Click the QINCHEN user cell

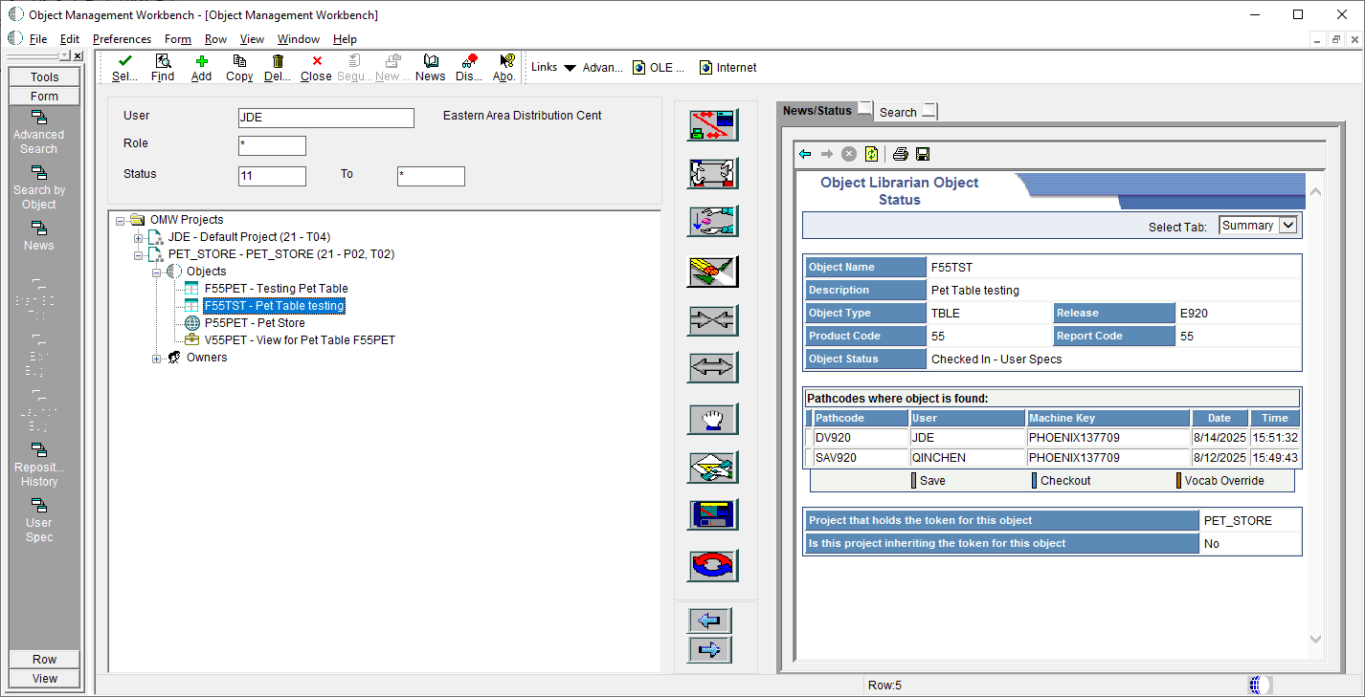tap(968, 458)
